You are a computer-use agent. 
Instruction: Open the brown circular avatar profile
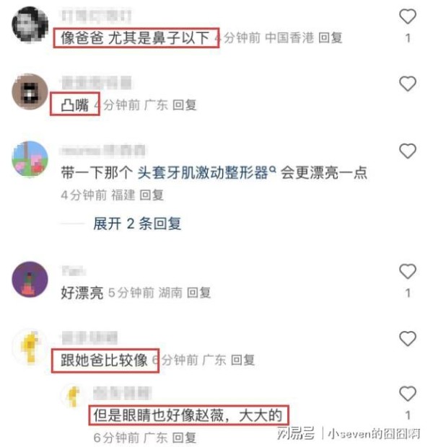(30, 92)
